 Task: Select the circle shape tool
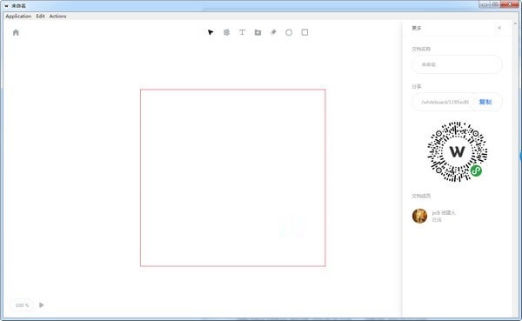[289, 32]
